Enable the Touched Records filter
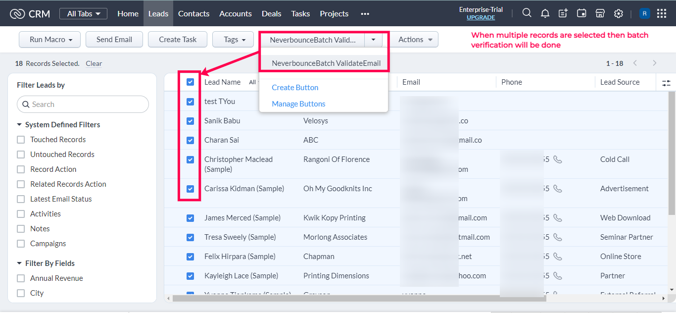Viewport: 676px width, 313px height. [21, 140]
